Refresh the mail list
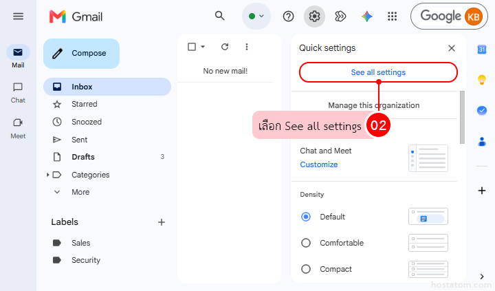The width and height of the screenshot is (495, 291). 225,47
